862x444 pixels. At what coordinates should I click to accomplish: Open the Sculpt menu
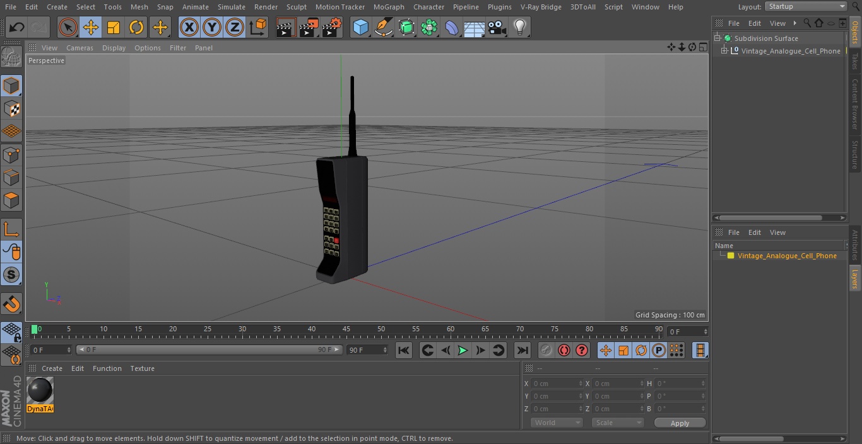[296, 7]
